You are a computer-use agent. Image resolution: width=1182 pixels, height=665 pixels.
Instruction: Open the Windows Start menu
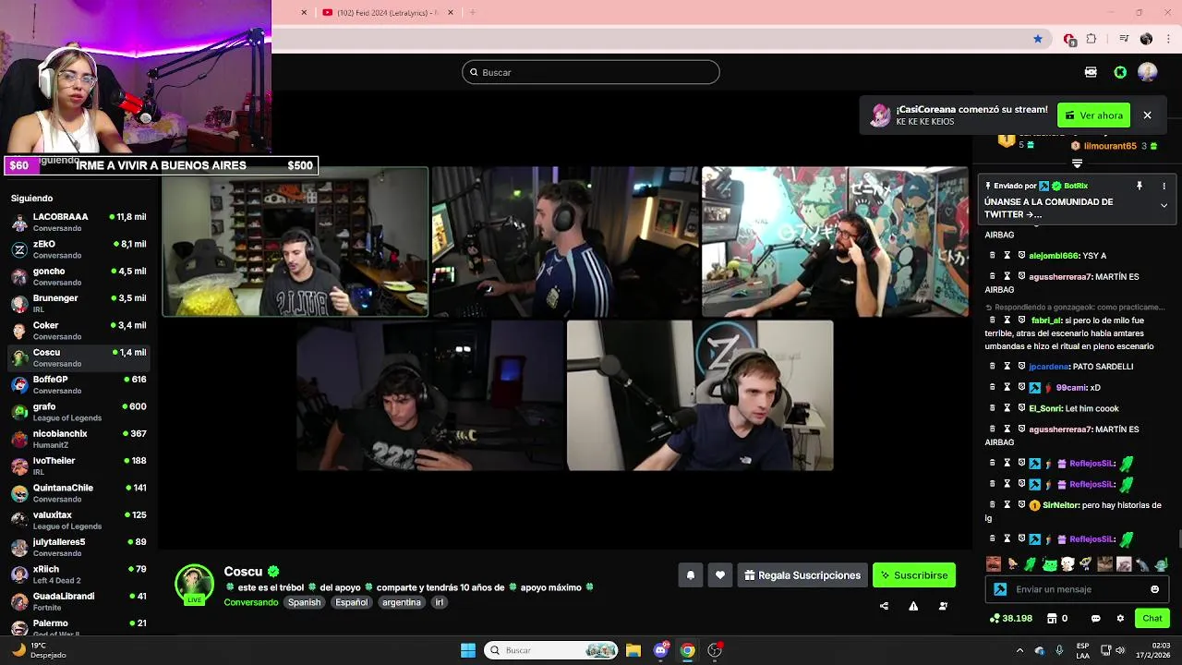(468, 650)
